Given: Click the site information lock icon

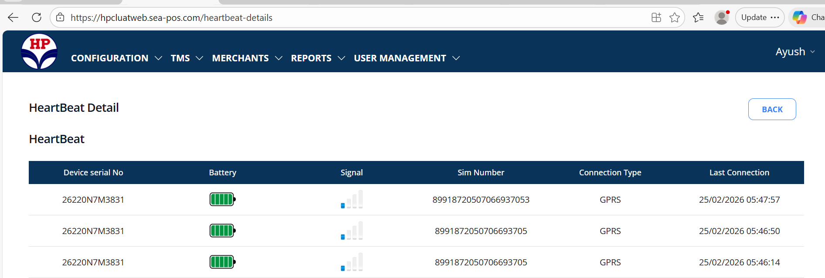Looking at the screenshot, I should coord(60,17).
